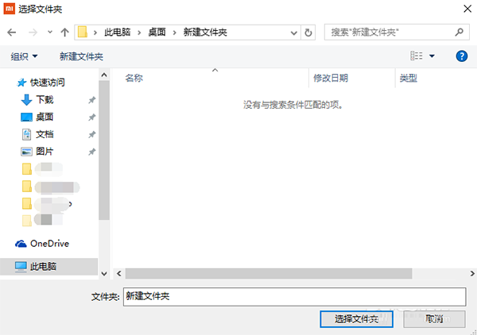Sort by the 名称 column header
The height and width of the screenshot is (335, 477).
(134, 78)
